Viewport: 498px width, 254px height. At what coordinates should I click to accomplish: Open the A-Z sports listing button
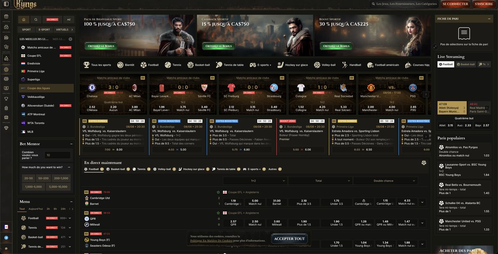pos(69,20)
